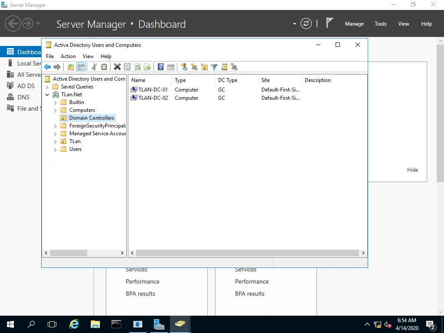Click the details pane horizontal scrollbar
Image resolution: width=444 pixels, height=333 pixels.
pyautogui.click(x=248, y=253)
